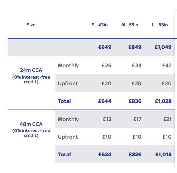The image size is (177, 173).
Task: Click the £644 total under 24m CCA
Action: [x=105, y=101]
